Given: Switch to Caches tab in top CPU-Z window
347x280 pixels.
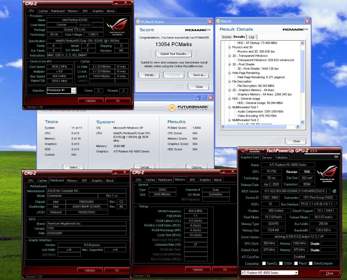Looking at the screenshot, I should pos(43,11).
